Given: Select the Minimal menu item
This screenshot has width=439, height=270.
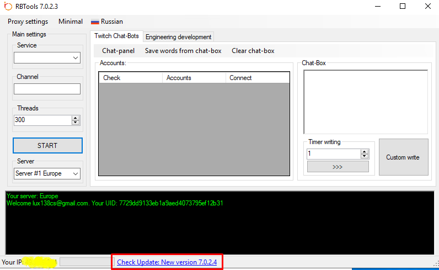Looking at the screenshot, I should pos(71,22).
